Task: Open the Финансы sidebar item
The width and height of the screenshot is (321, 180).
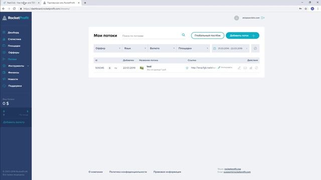Action: tap(14, 72)
